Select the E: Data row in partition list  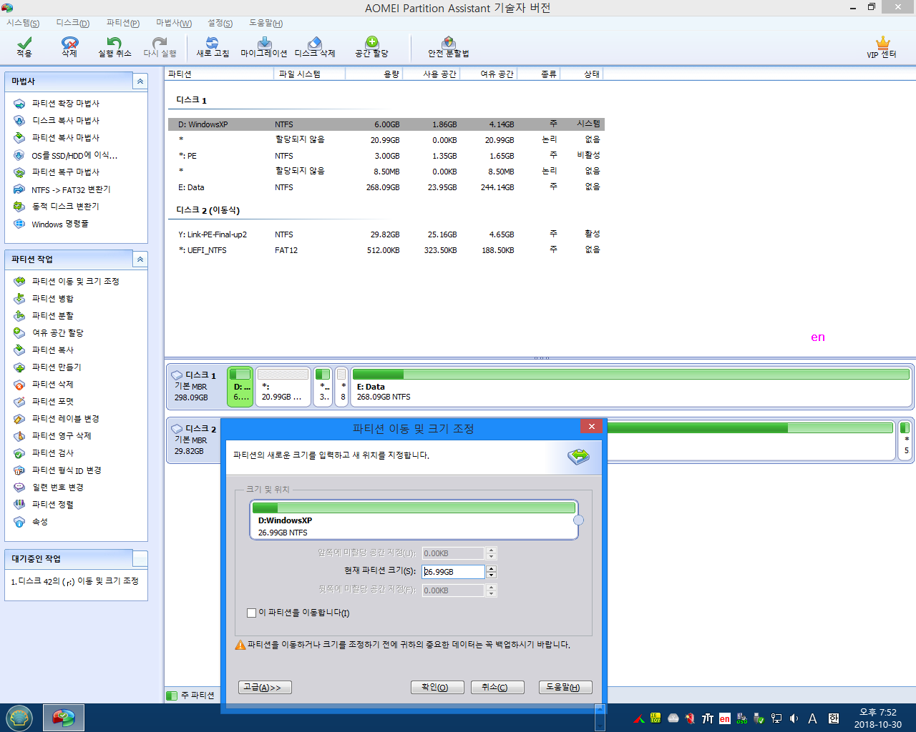point(386,187)
